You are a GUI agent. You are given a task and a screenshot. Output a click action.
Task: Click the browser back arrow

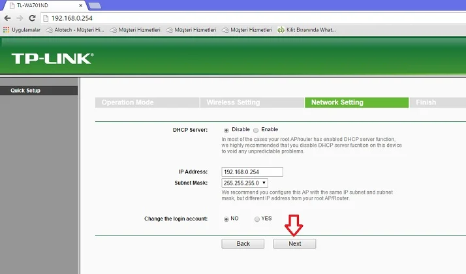coord(7,18)
